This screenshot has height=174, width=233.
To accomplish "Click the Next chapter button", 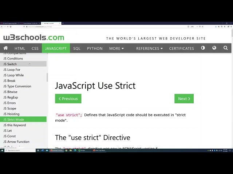I will click(x=184, y=99).
